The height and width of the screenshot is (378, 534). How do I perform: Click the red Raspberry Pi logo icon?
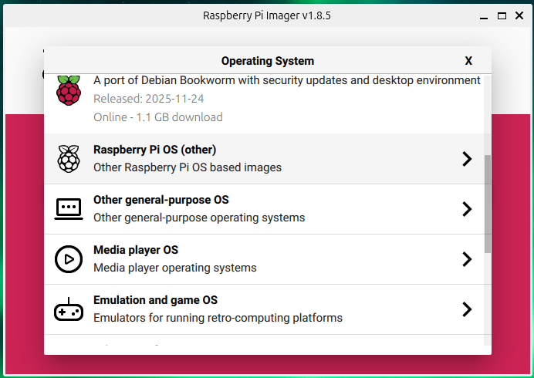coord(68,91)
